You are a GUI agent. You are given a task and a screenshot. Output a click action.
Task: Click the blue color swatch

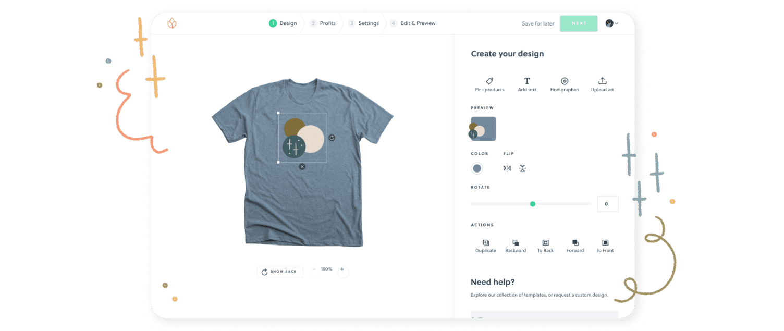pos(476,168)
